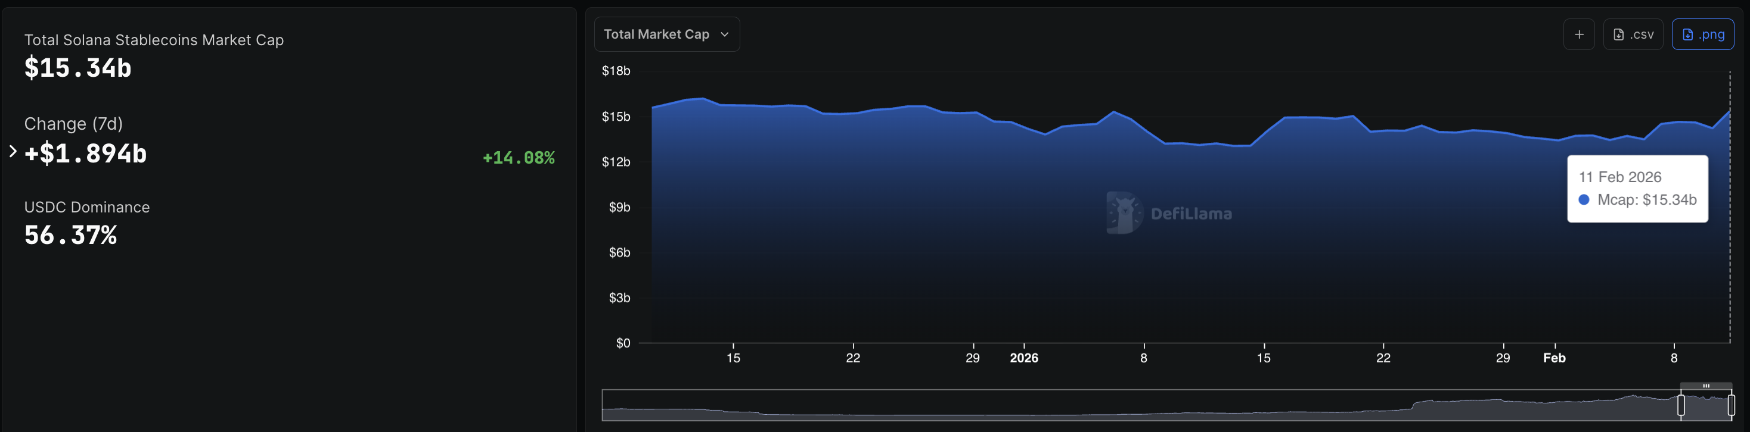Click the plus icon to add a chart
The height and width of the screenshot is (432, 1750).
point(1579,34)
